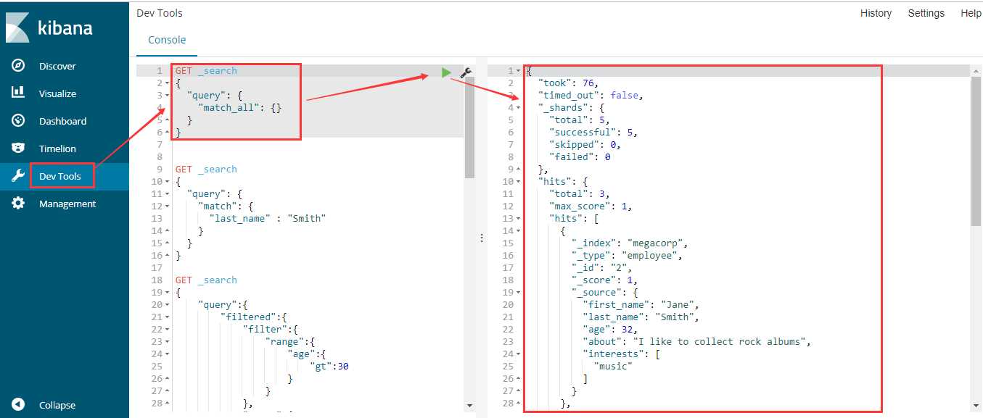
Task: Open Dev Tools wrench icon in sidebar
Action: point(19,176)
